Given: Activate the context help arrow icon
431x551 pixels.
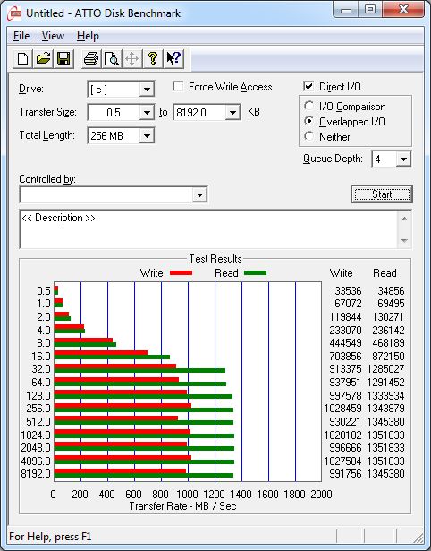Looking at the screenshot, I should coord(173,58).
